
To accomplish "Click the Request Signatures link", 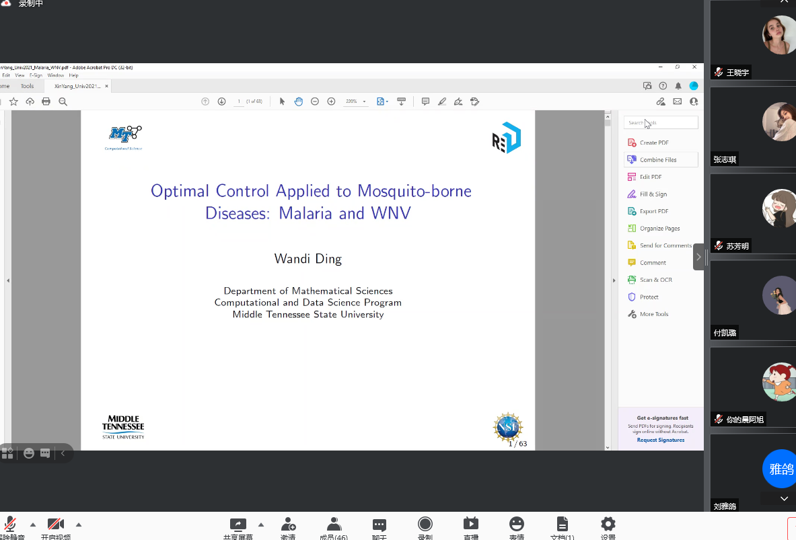I will click(x=660, y=440).
